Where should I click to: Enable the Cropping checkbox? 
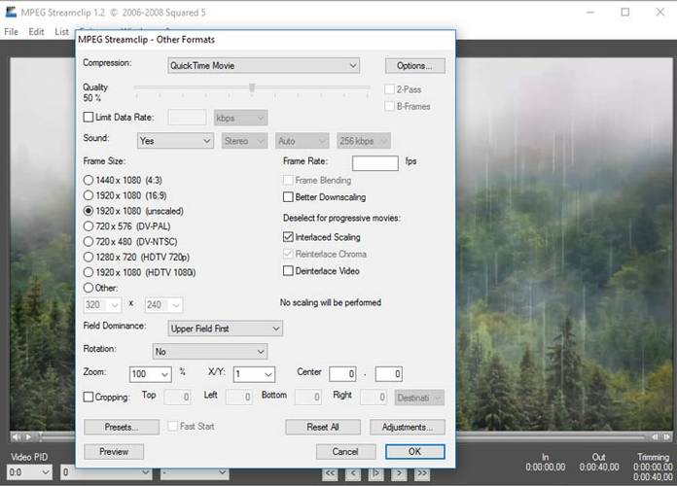tap(89, 398)
